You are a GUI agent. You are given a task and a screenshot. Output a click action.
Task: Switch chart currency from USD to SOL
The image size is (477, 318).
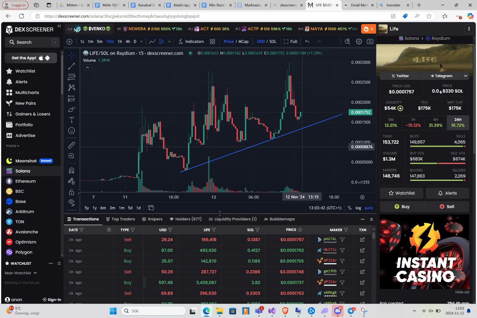click(273, 41)
